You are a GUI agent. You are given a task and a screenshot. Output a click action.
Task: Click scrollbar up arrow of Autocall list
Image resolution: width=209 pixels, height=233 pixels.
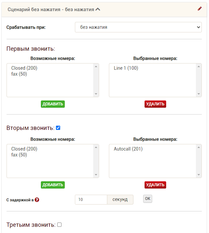click(x=199, y=148)
